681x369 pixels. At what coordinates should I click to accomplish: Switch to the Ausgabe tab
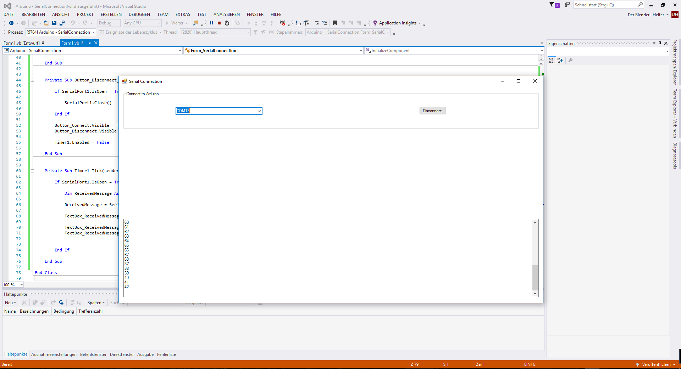pyautogui.click(x=145, y=354)
